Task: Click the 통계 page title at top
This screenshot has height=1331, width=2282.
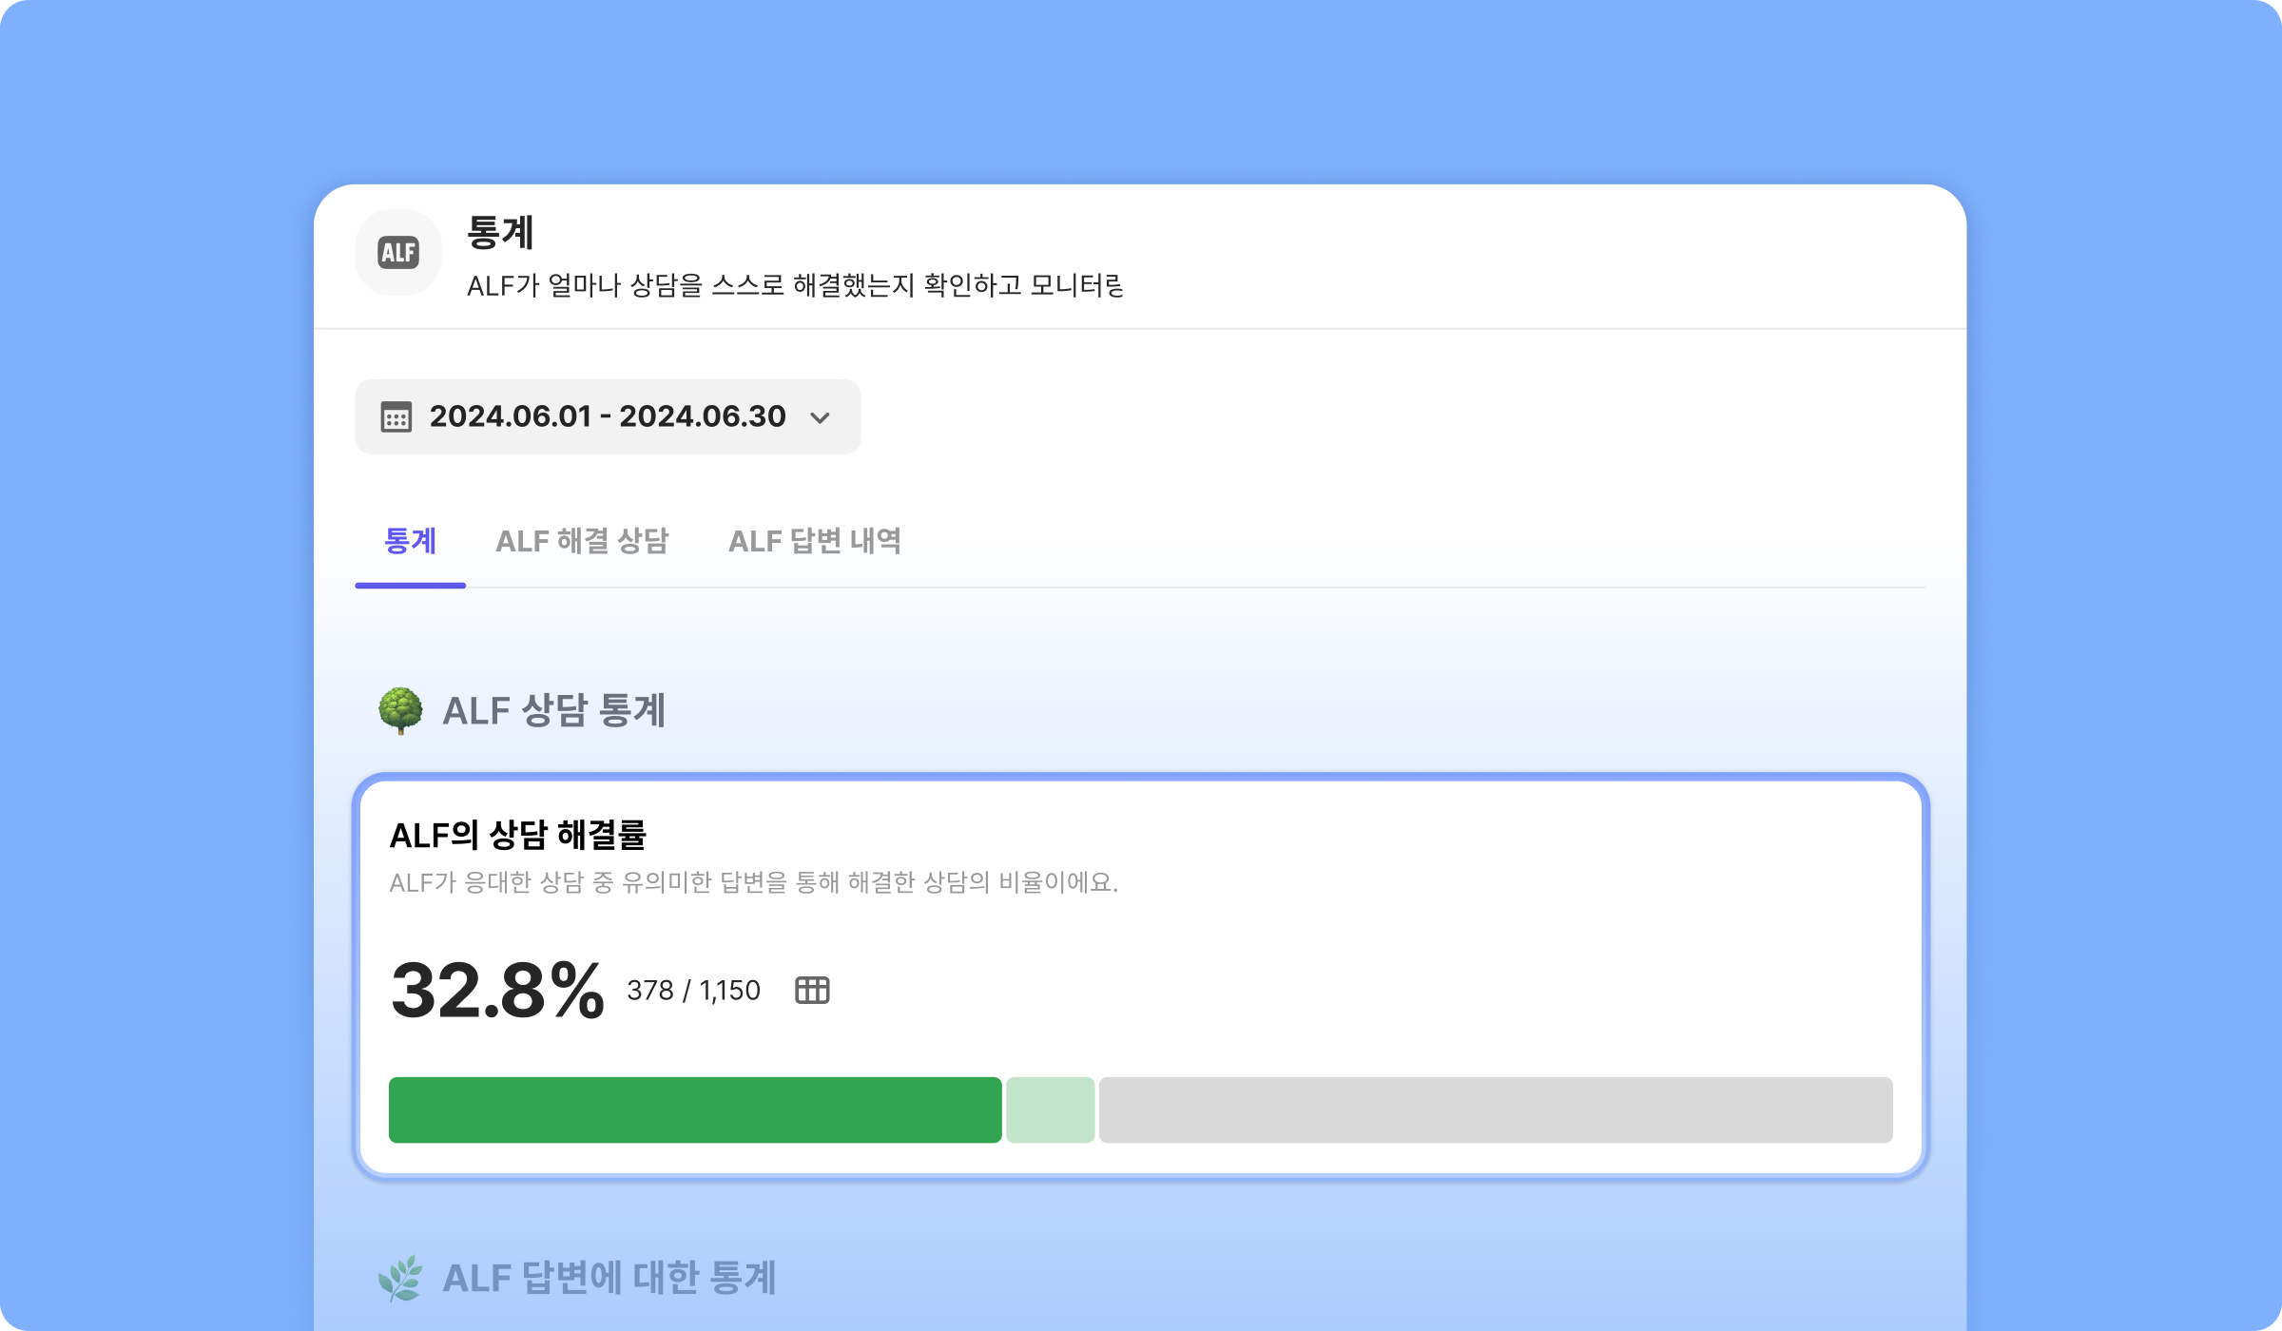Action: pos(500,232)
